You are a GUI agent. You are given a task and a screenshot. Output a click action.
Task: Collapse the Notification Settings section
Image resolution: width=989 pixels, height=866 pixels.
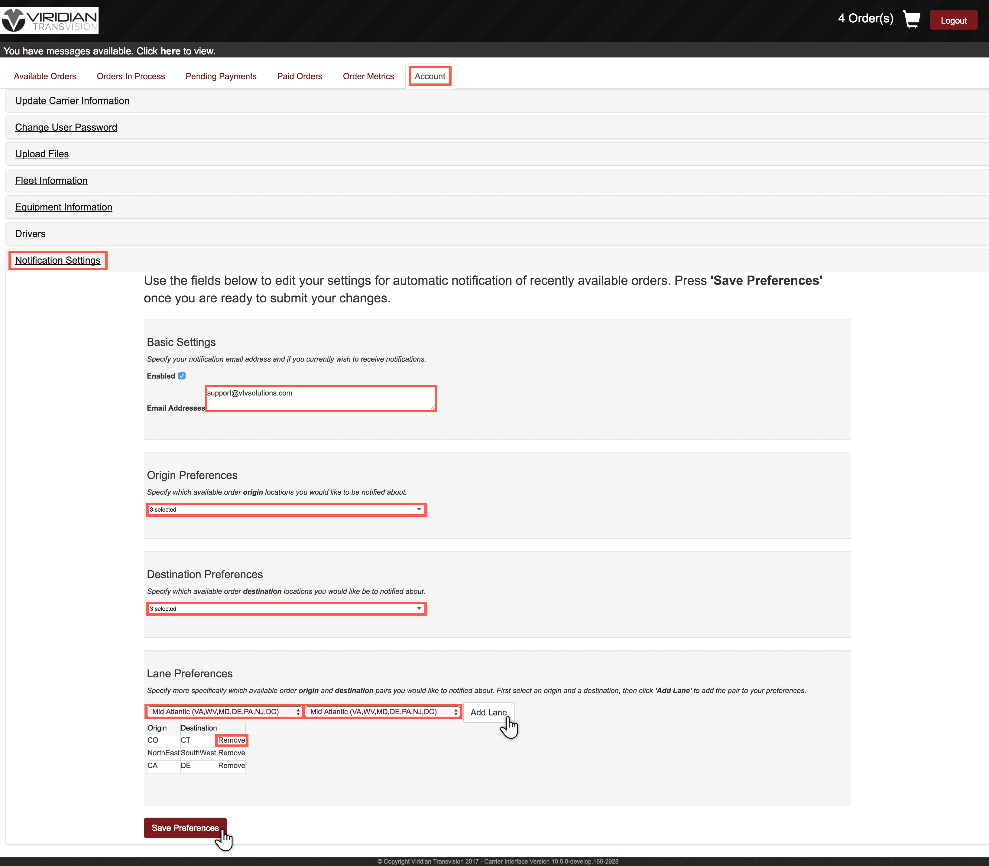click(58, 260)
